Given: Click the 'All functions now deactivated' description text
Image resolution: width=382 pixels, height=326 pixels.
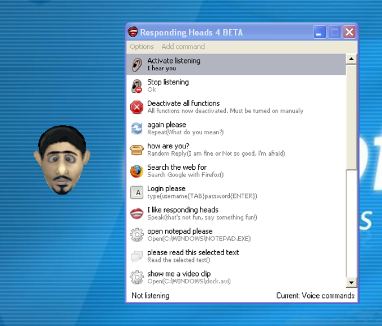Looking at the screenshot, I should tap(225, 111).
